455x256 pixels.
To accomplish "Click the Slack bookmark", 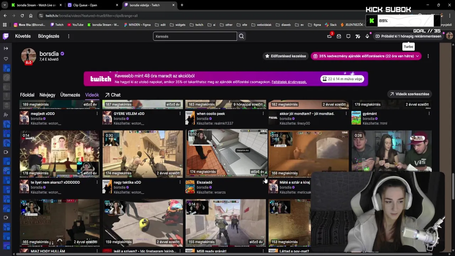I will [331, 25].
